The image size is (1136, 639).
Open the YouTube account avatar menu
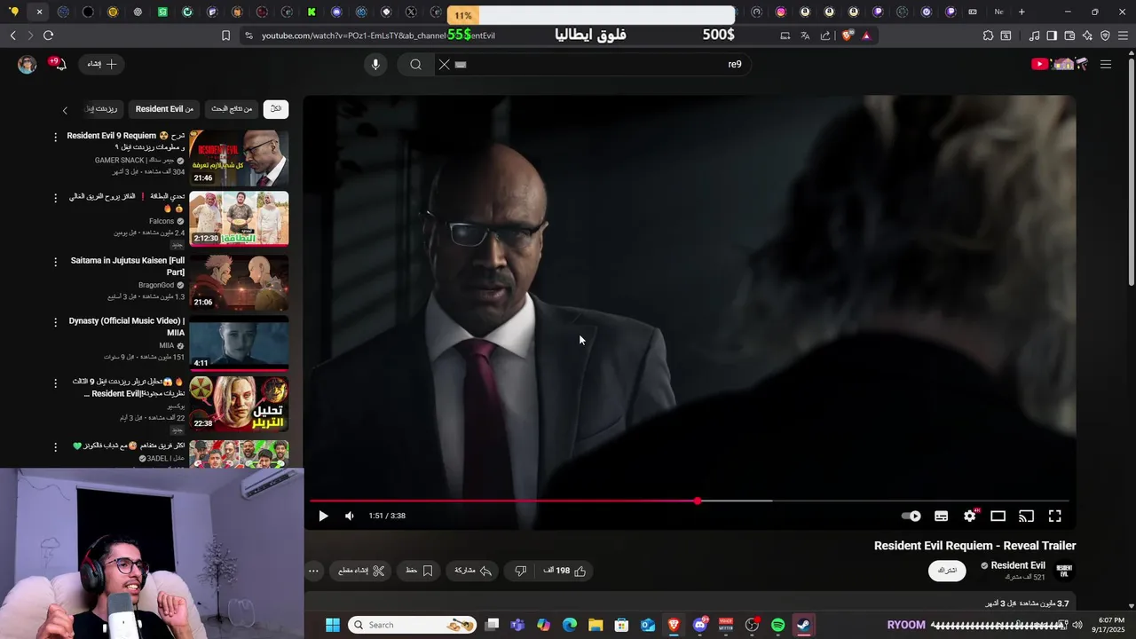coord(28,64)
